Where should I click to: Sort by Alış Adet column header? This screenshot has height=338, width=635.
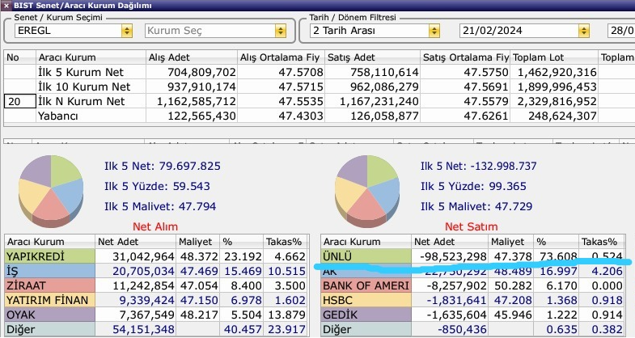(x=191, y=57)
